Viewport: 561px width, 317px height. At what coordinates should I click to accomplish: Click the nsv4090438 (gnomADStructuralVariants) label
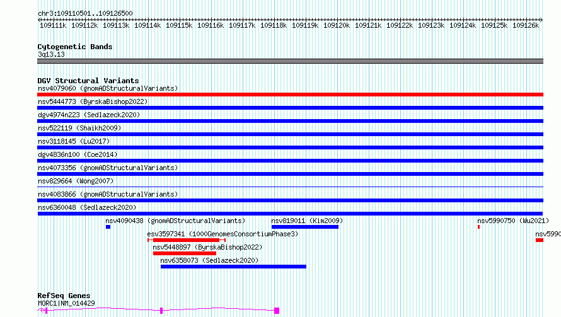pos(175,221)
